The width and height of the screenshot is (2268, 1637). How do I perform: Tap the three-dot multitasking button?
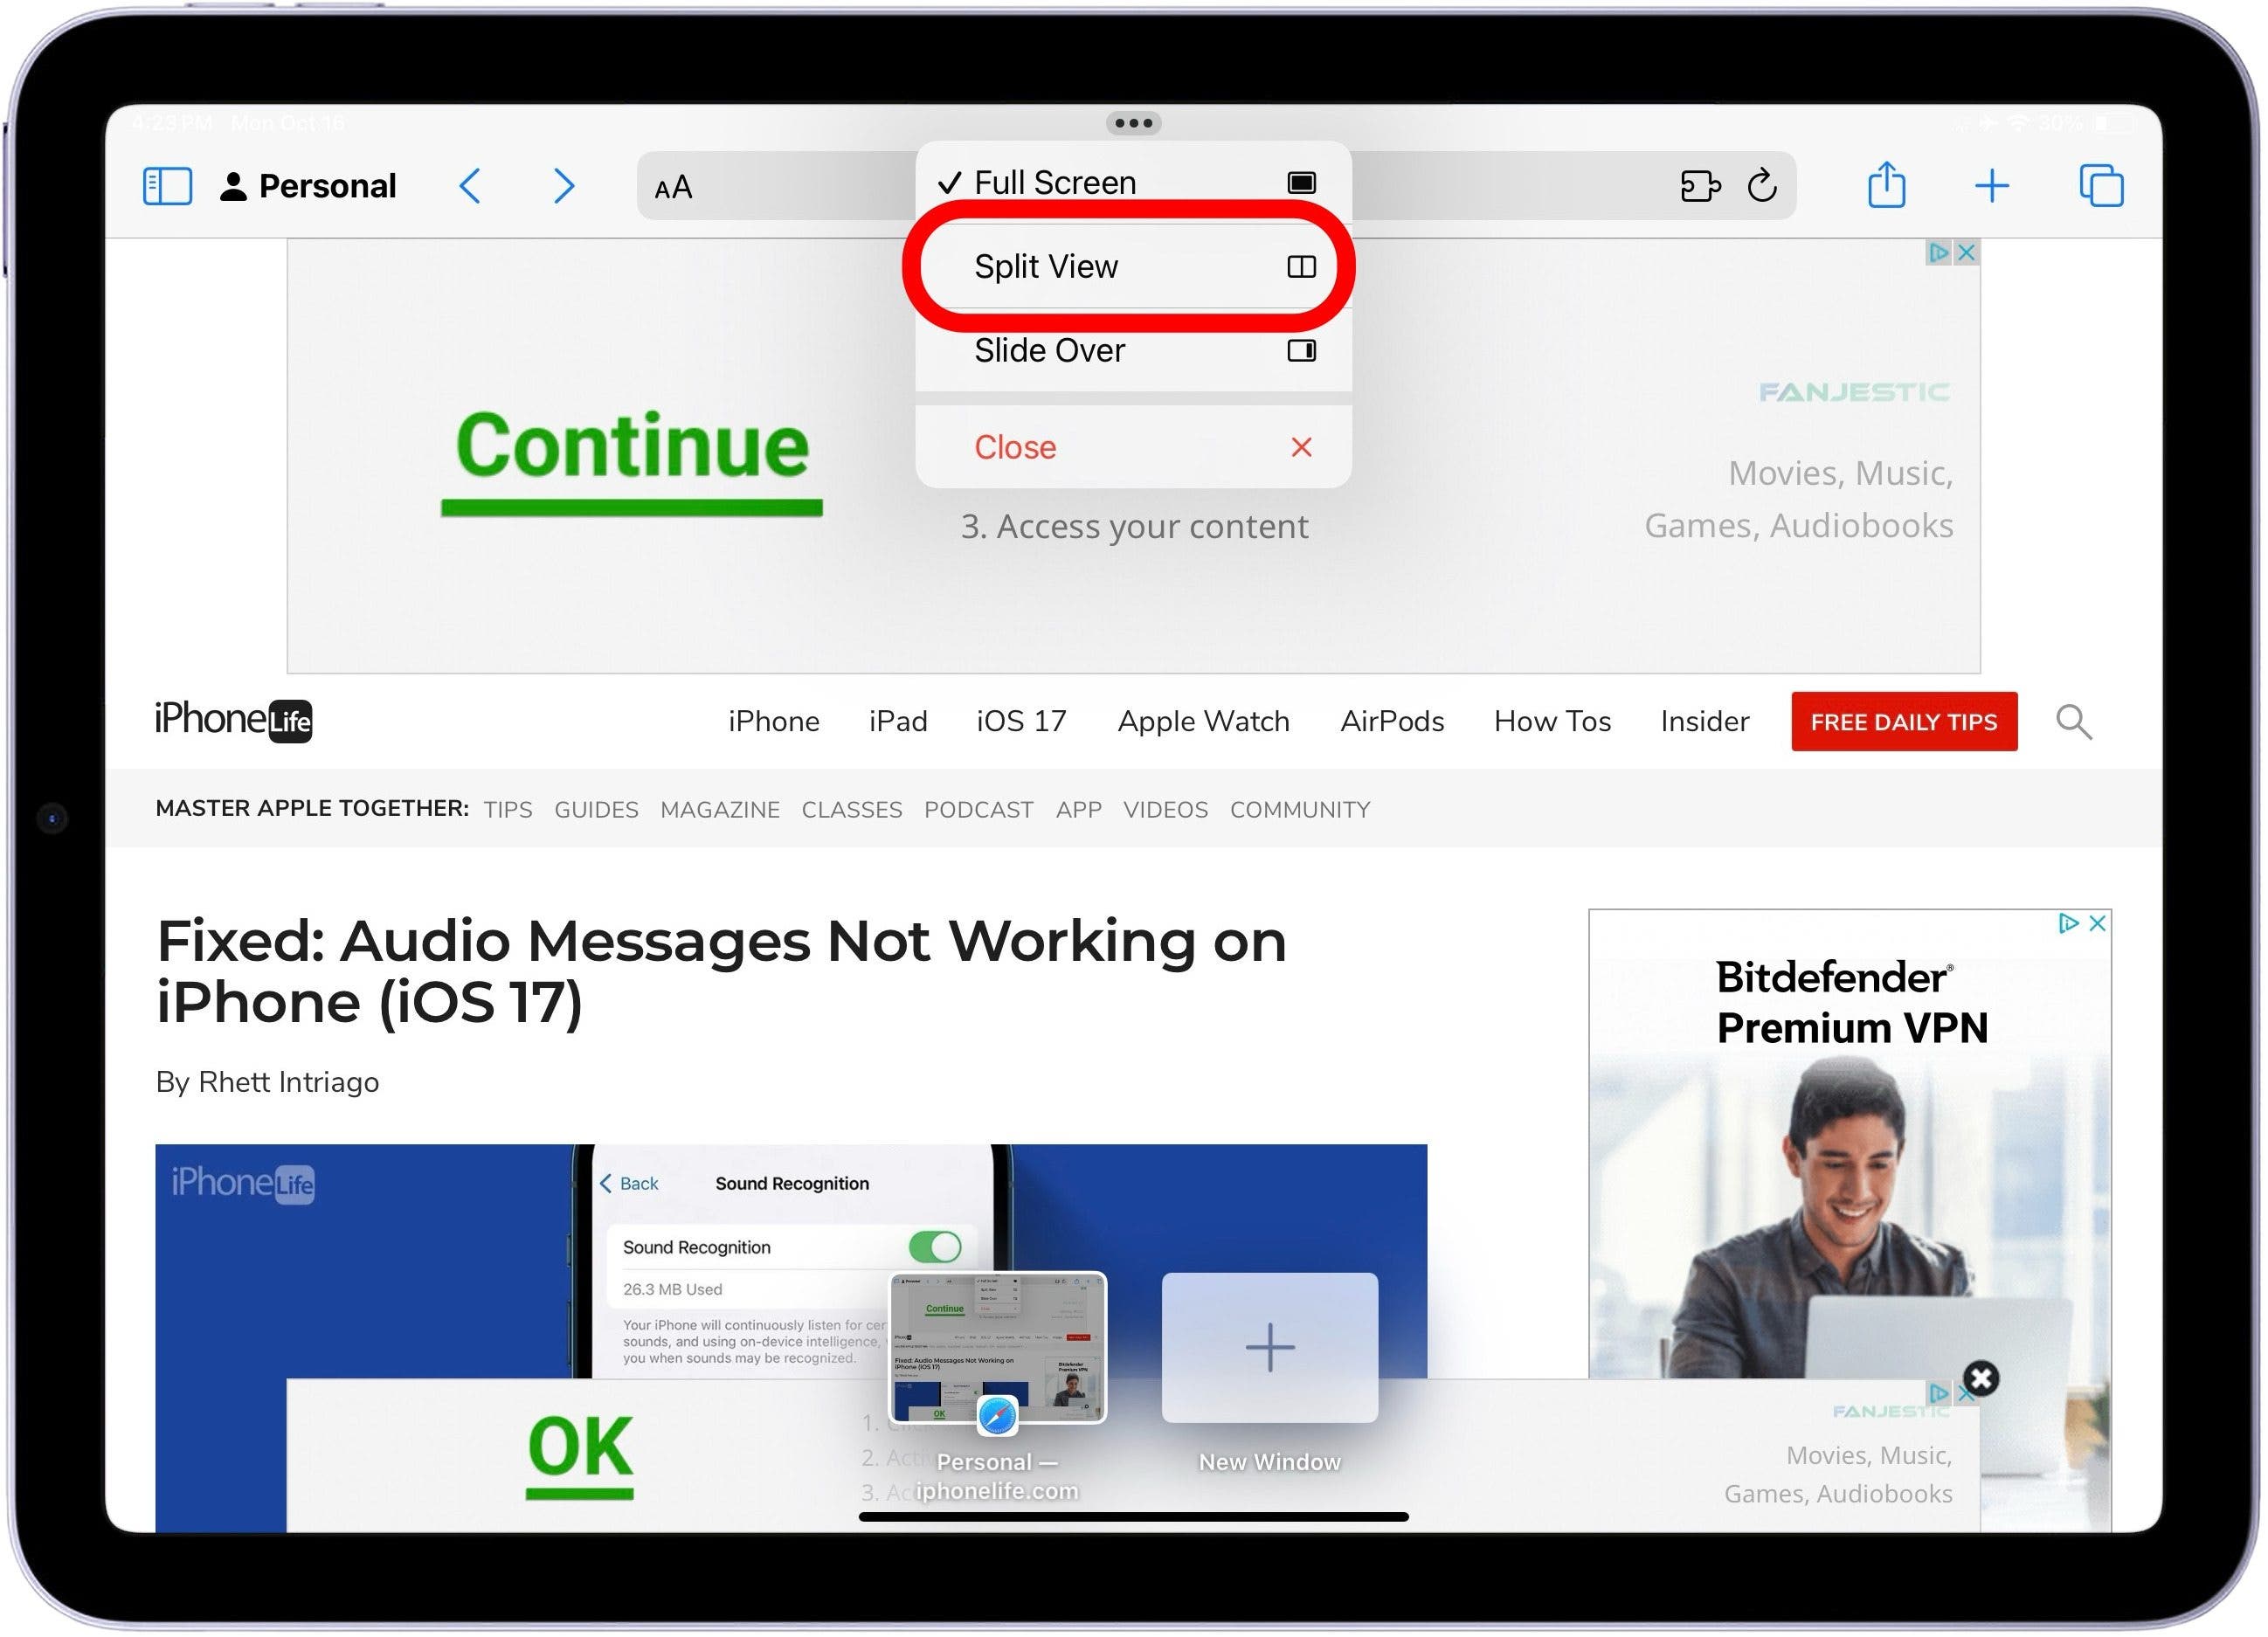pyautogui.click(x=1133, y=123)
